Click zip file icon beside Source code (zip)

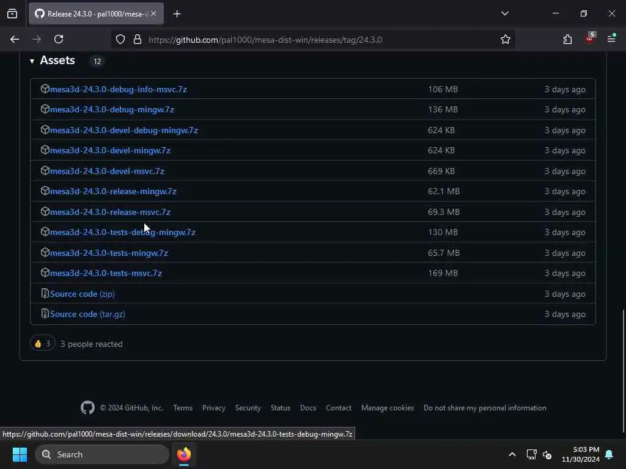point(45,294)
